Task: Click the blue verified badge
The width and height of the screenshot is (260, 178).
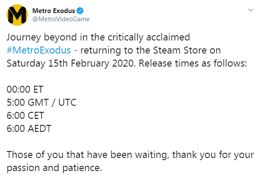Action: click(x=80, y=11)
